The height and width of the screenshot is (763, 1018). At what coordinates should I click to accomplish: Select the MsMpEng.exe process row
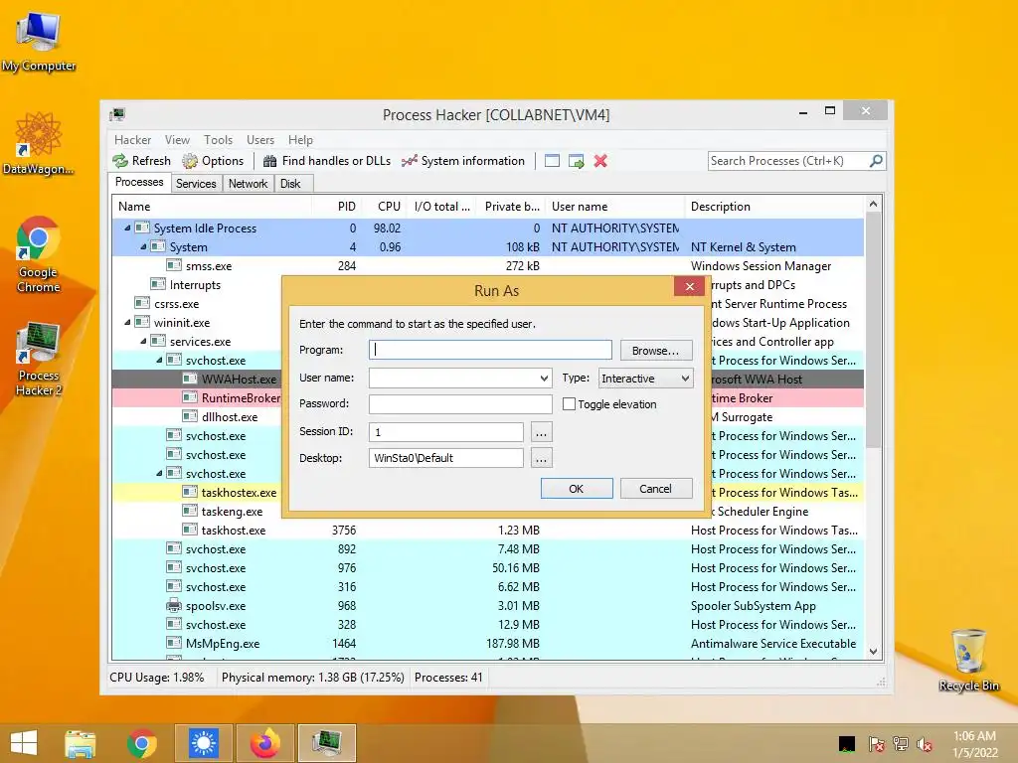[x=488, y=644]
